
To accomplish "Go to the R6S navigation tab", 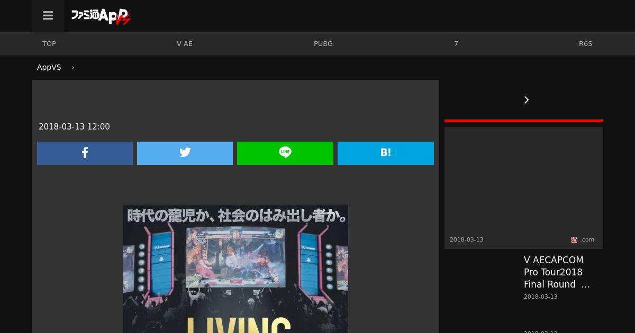I will click(x=585, y=44).
